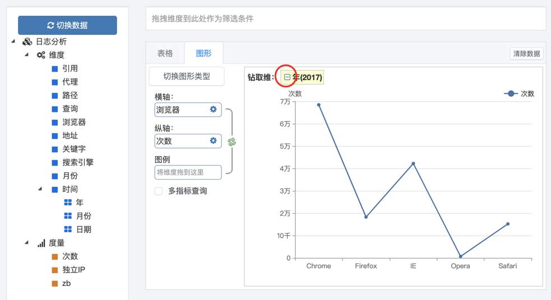Click the green swap axes icon
The height and width of the screenshot is (300, 551).
tap(231, 142)
